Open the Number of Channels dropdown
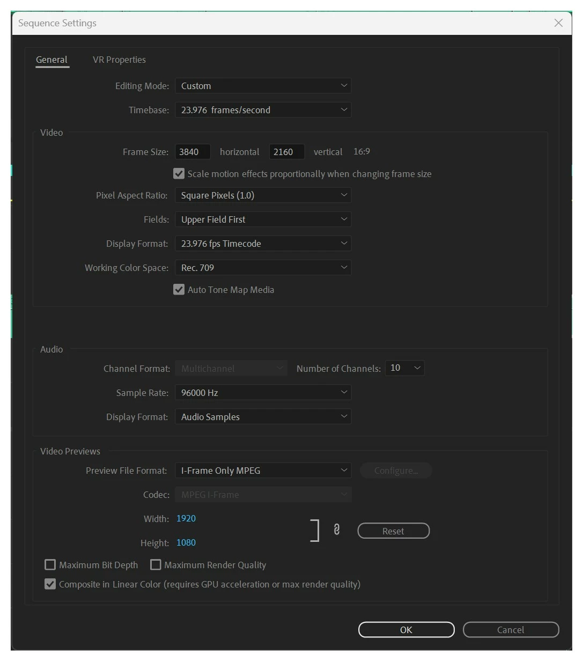The width and height of the screenshot is (583, 661). tap(405, 368)
